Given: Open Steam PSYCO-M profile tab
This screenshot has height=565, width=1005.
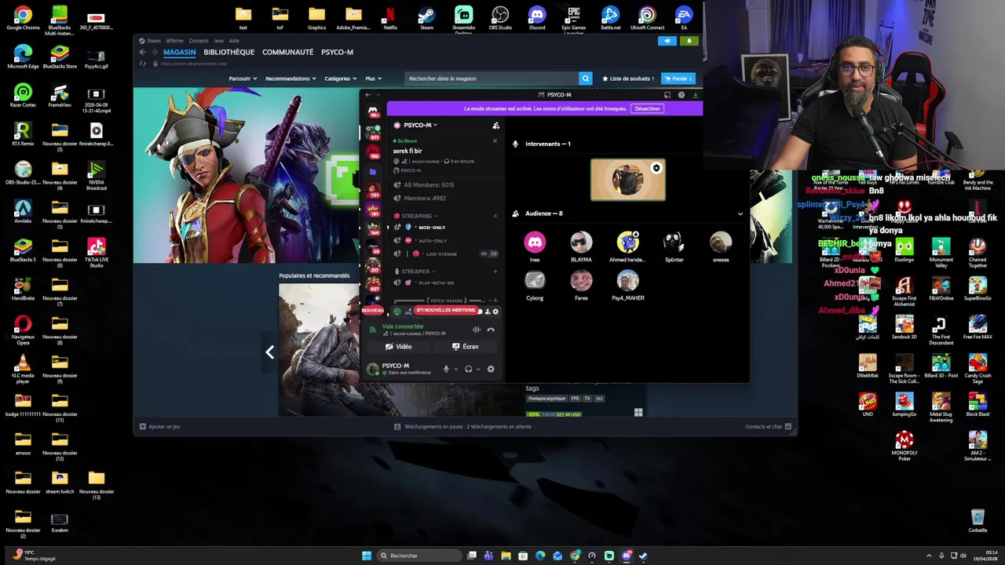Looking at the screenshot, I should pyautogui.click(x=337, y=52).
